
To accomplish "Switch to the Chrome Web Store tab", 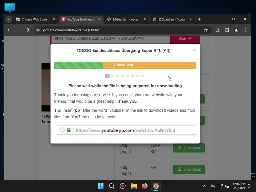I will (x=35, y=19).
